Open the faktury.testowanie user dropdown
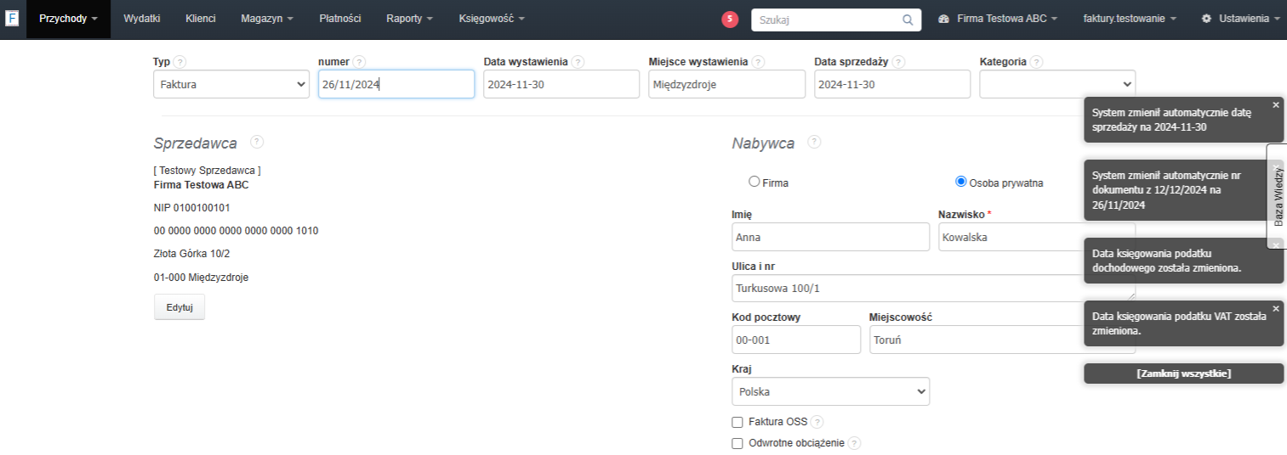The width and height of the screenshot is (1287, 455). pyautogui.click(x=1130, y=18)
